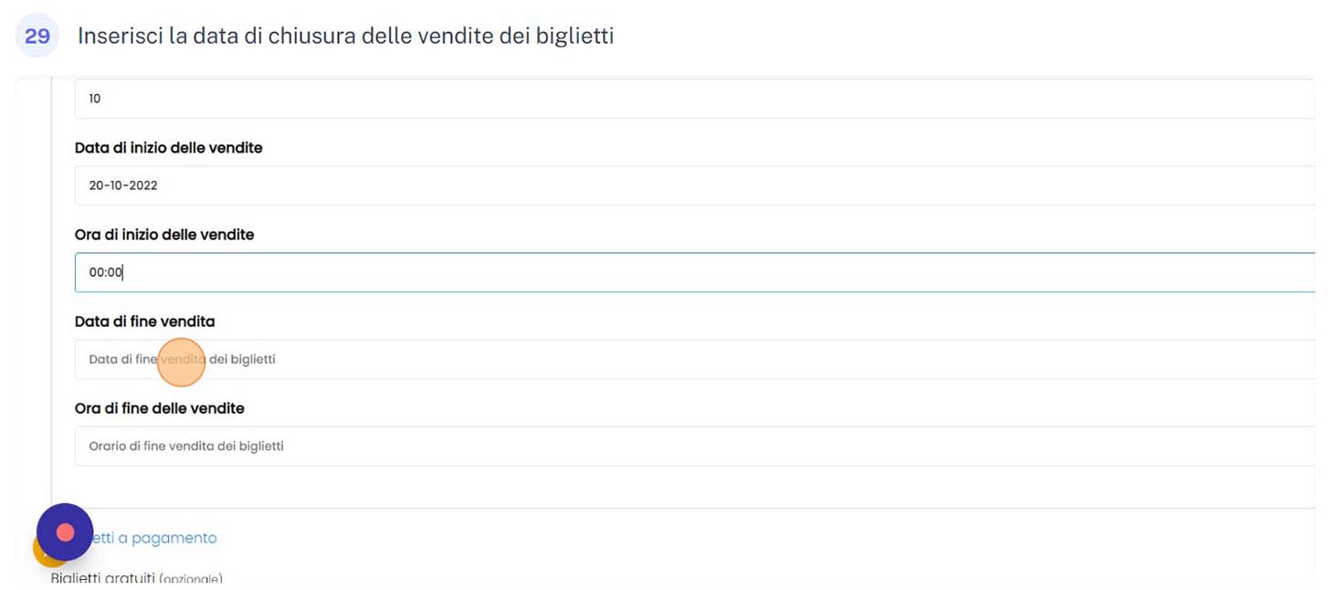
Task: Click the Ora di inizio delle vendite label
Action: (164, 235)
